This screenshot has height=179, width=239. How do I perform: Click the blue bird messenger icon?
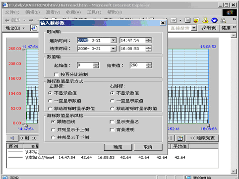click(214, 20)
